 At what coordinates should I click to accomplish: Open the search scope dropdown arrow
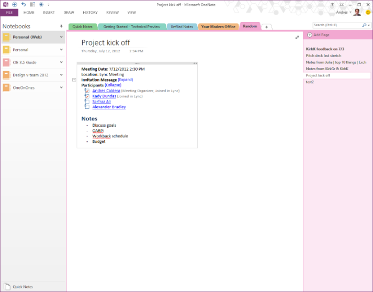tap(369, 25)
